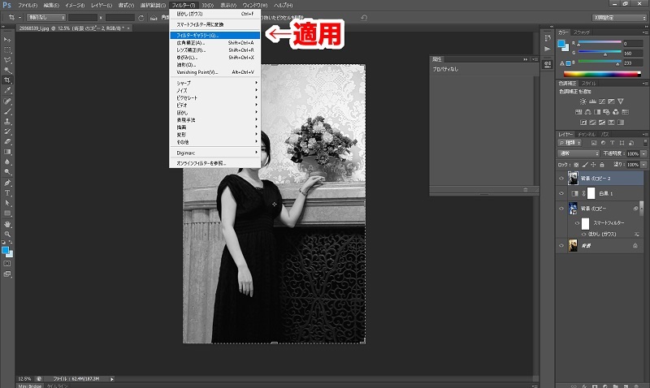Toggle visibility of スマートフィルター
This screenshot has height=388, width=650.
[577, 222]
